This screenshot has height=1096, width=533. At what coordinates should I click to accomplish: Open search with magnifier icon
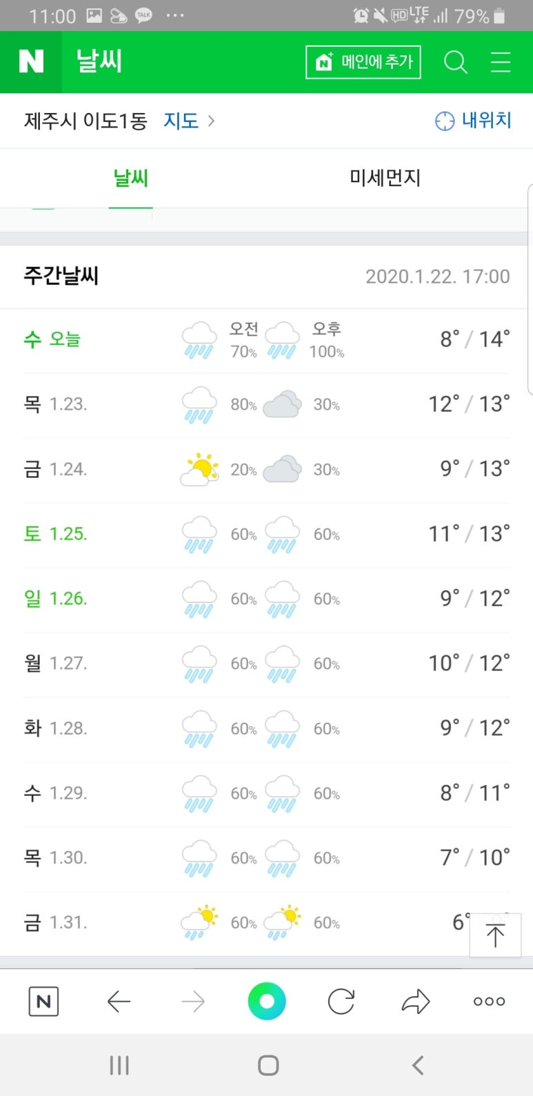tap(455, 62)
